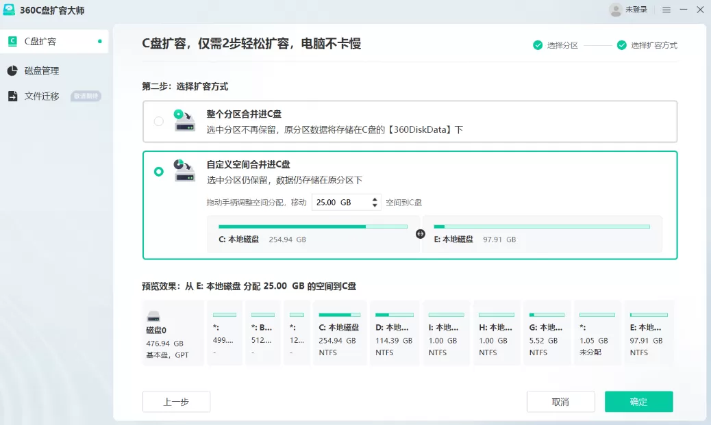Click the C盘扩容 sidebar icon
The height and width of the screenshot is (425, 711).
pos(13,41)
